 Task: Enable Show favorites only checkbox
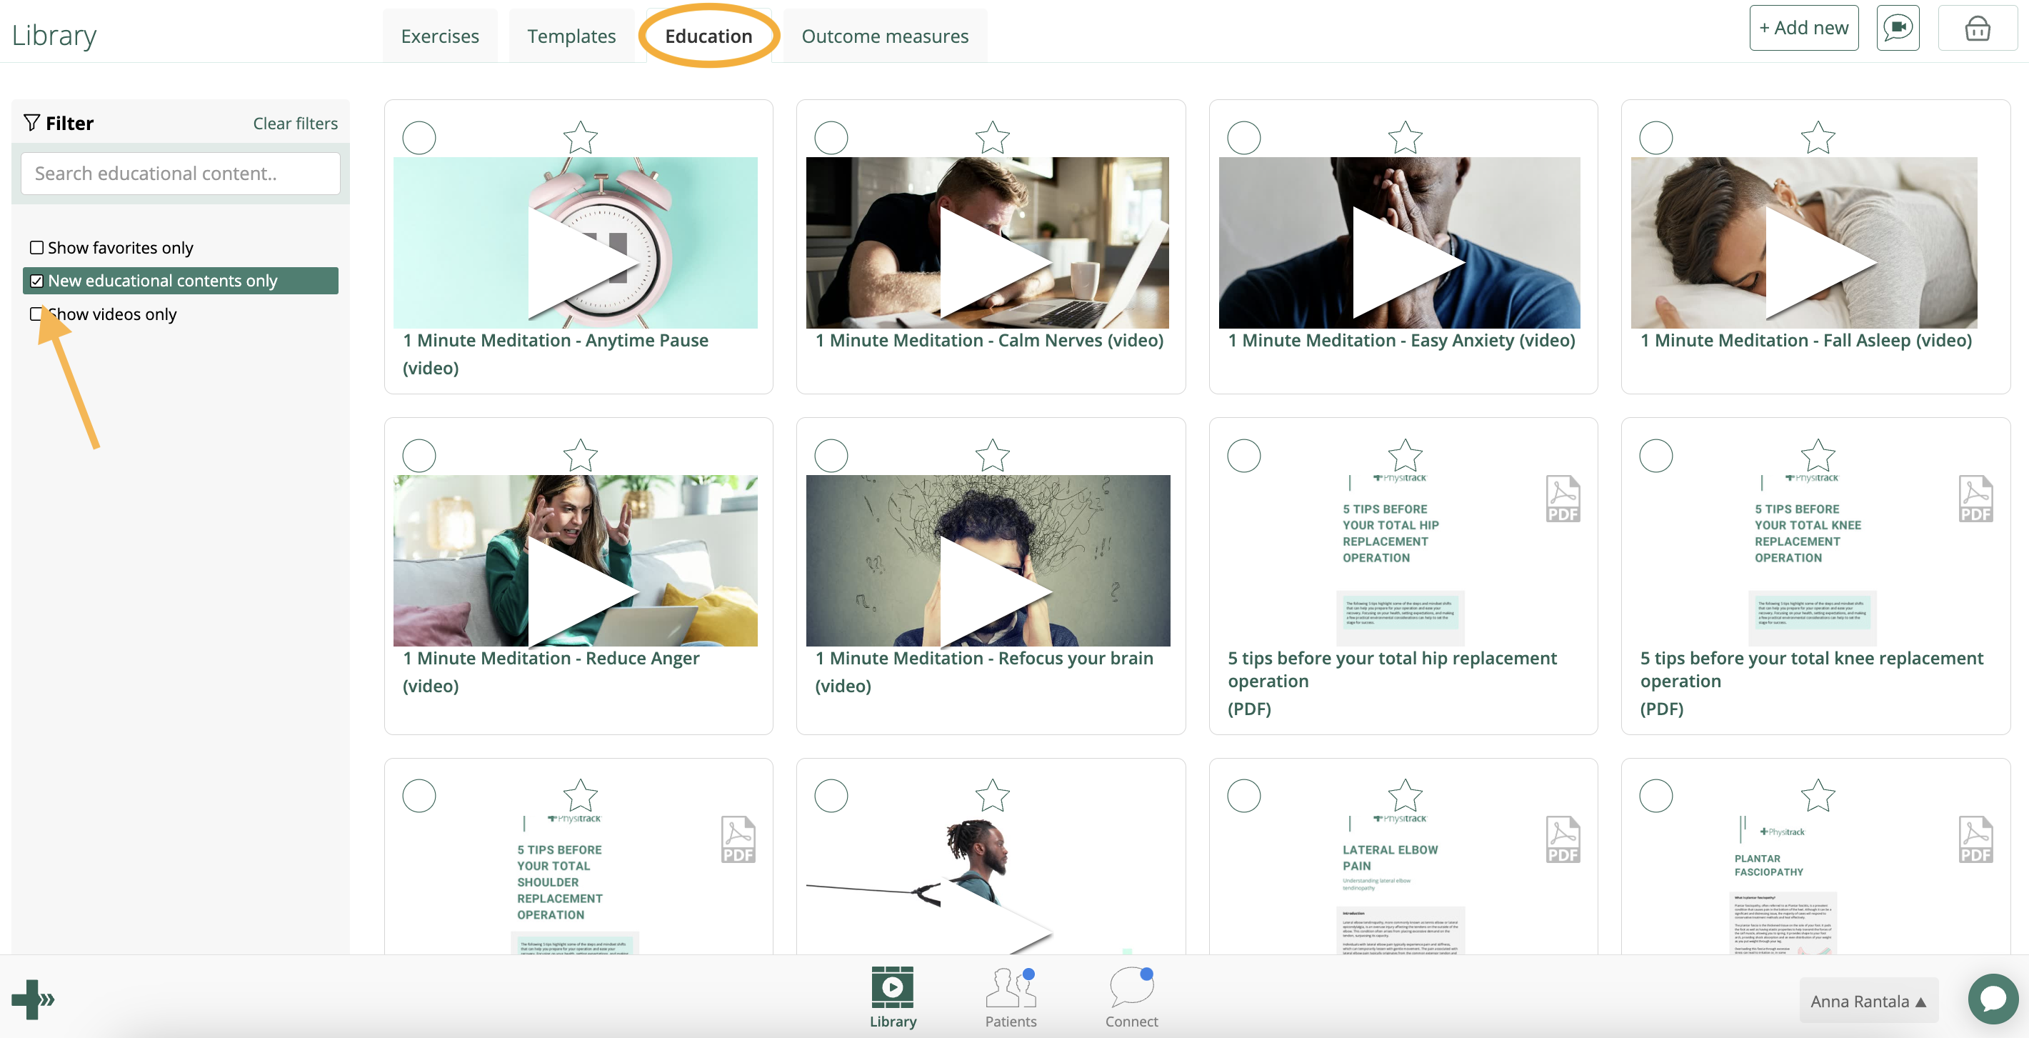(36, 247)
